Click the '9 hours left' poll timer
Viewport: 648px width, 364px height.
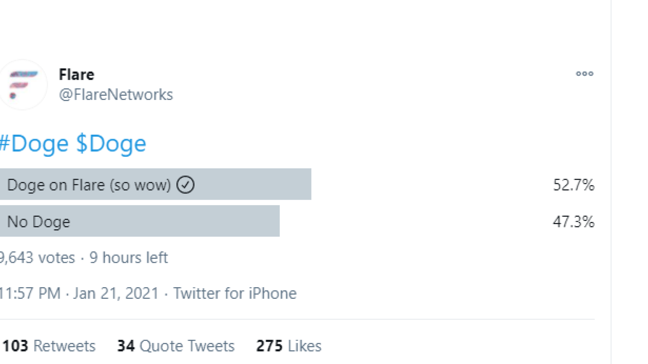click(128, 258)
